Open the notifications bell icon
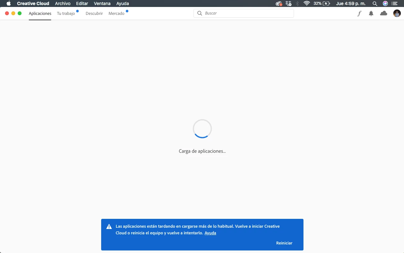404x253 pixels. tap(371, 13)
